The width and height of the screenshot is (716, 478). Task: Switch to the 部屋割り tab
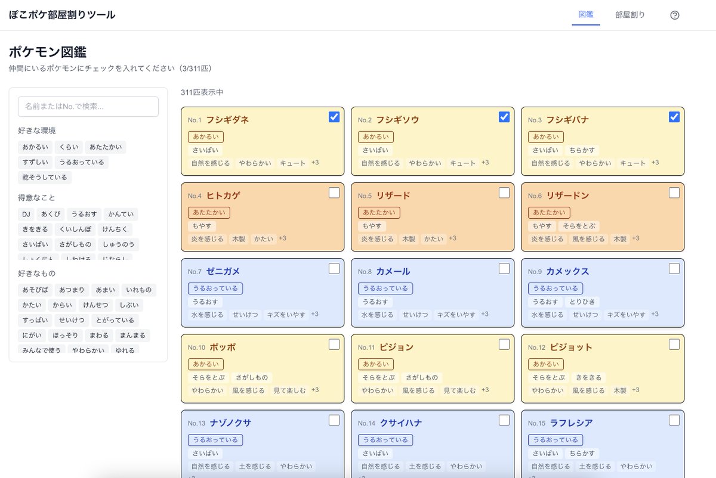coord(630,15)
